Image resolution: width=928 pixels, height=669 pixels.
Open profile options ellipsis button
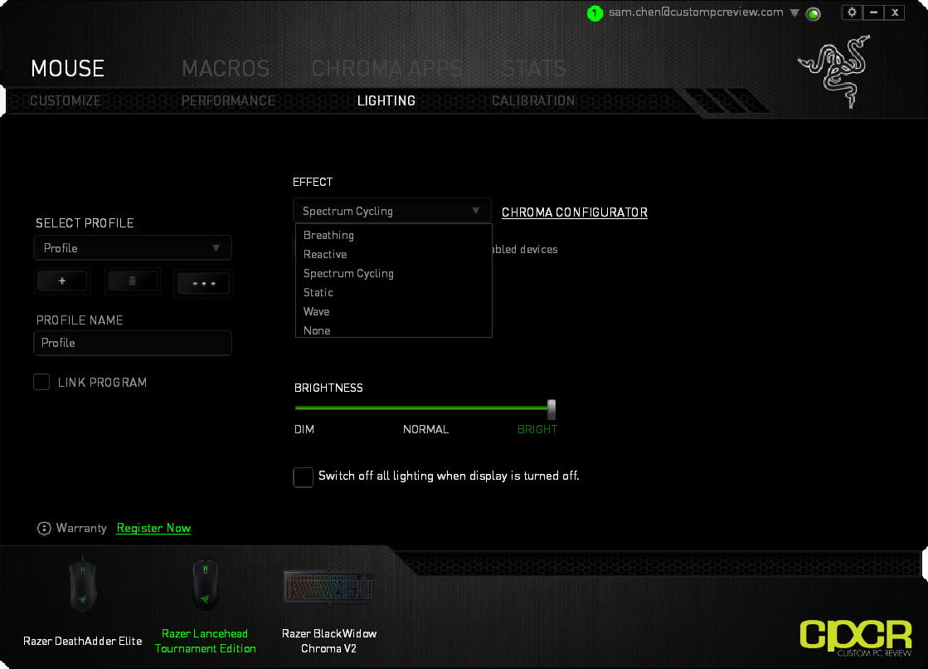[x=203, y=283]
